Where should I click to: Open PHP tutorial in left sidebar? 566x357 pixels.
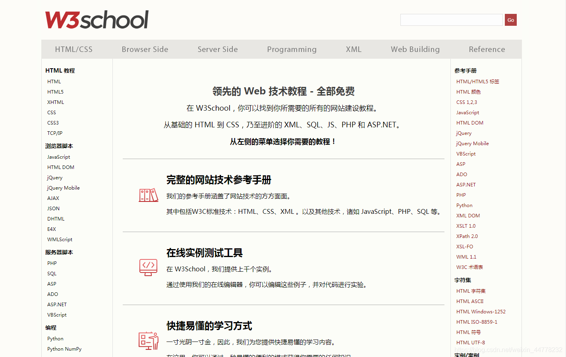pyautogui.click(x=52, y=263)
